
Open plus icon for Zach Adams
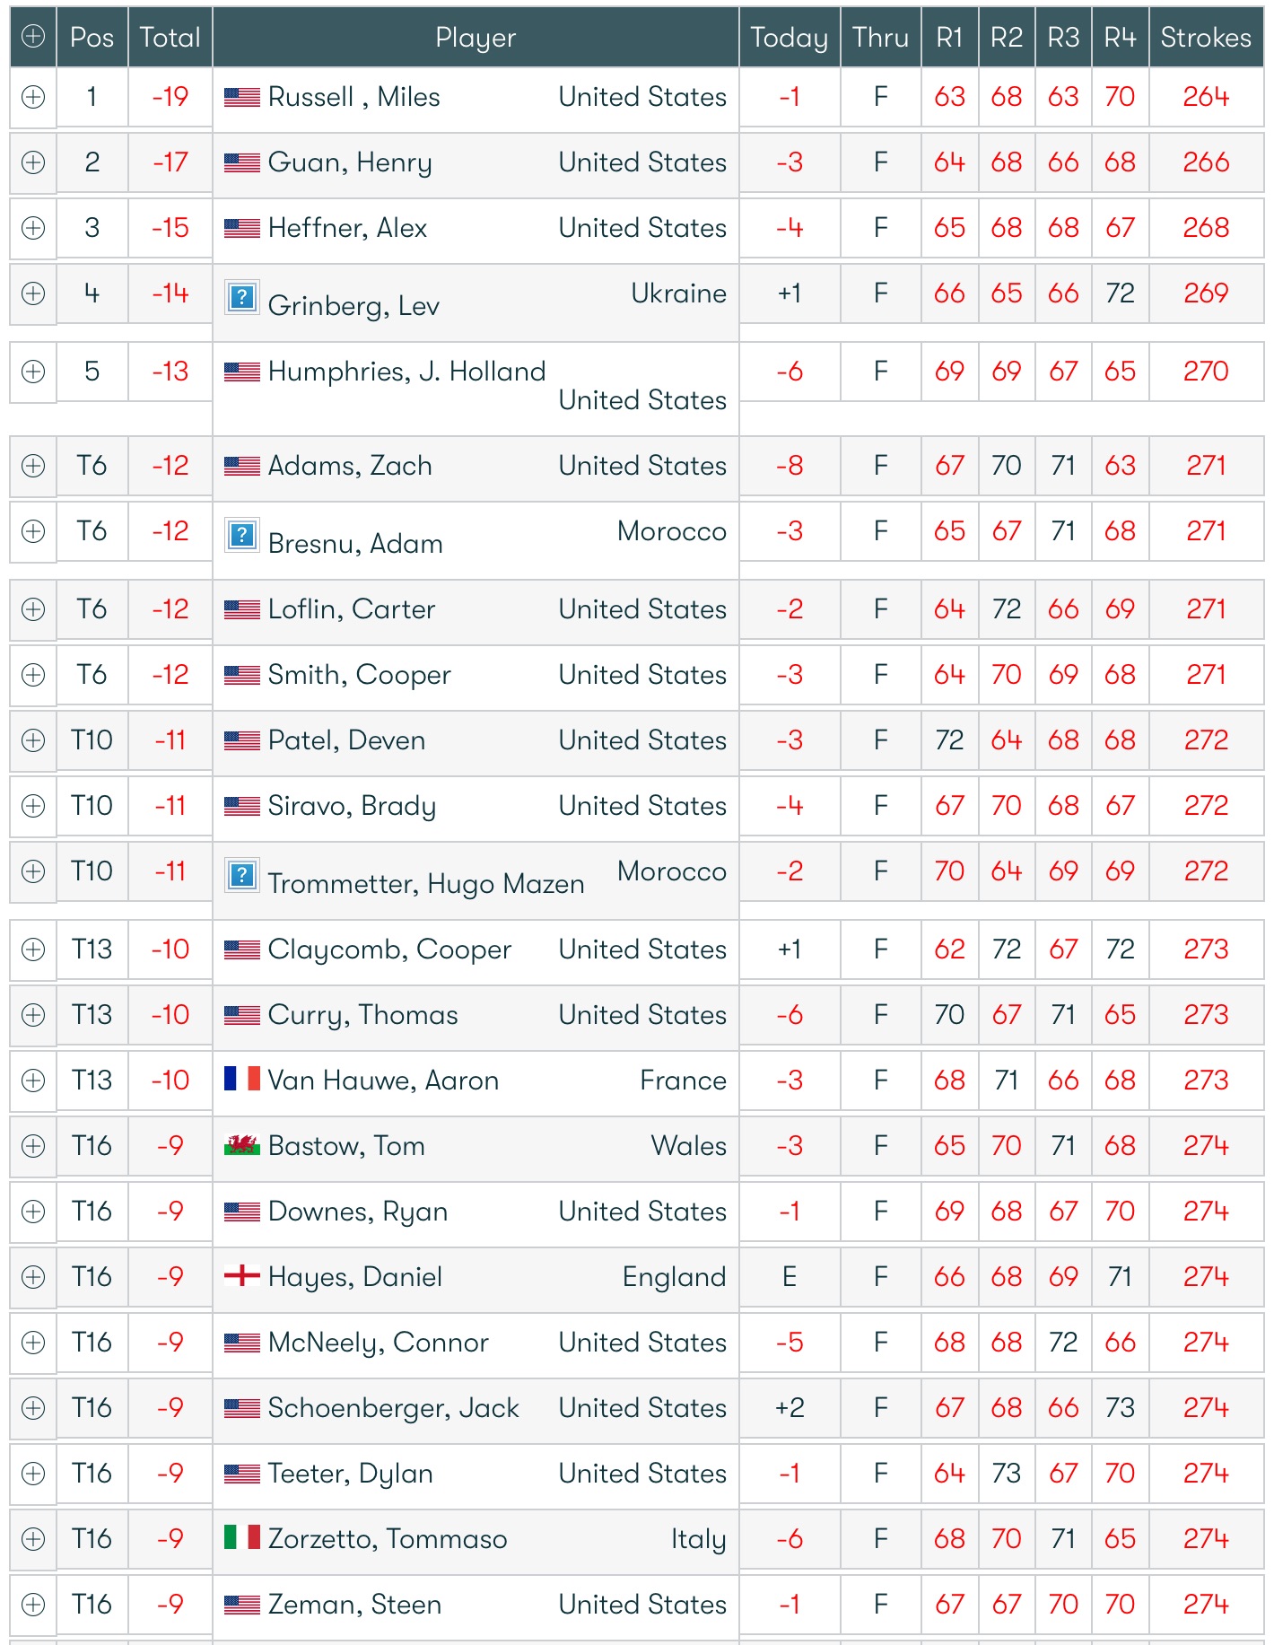(x=33, y=466)
